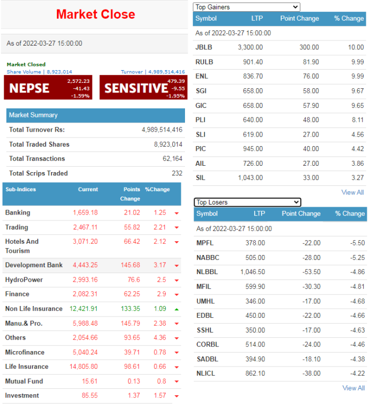
Task: Click the Market Close red heading
Action: [x=96, y=14]
